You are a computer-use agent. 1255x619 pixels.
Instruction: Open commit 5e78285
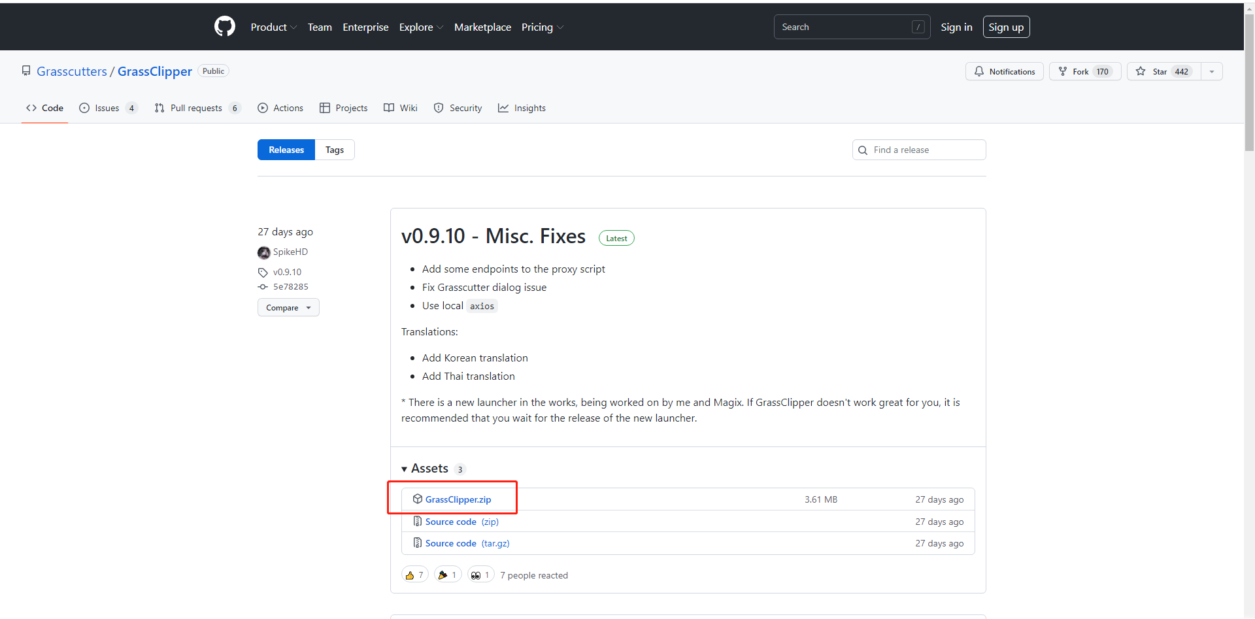pos(291,286)
